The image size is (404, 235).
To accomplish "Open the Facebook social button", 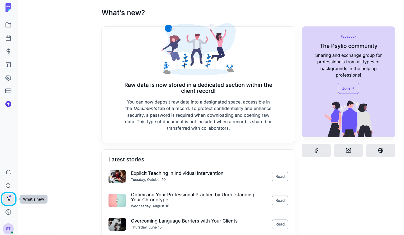I will [316, 150].
